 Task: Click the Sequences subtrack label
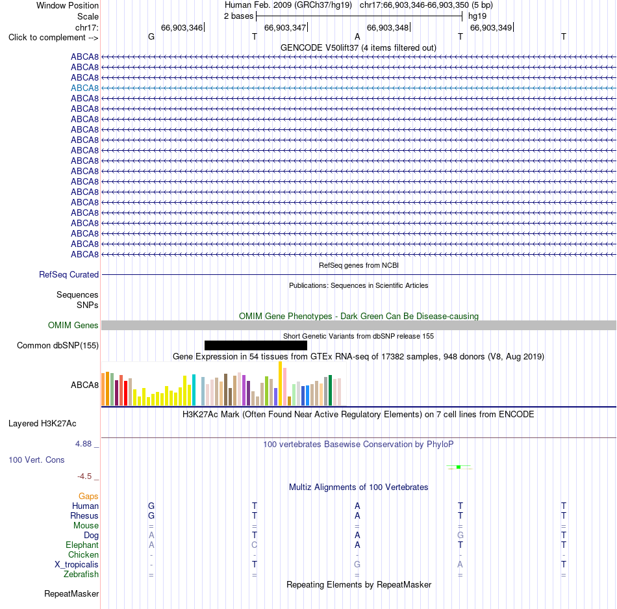tap(77, 294)
